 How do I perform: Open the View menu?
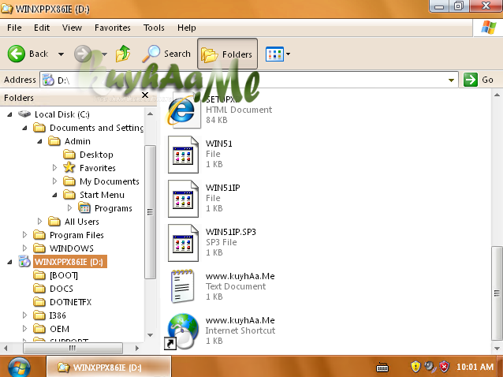point(72,28)
